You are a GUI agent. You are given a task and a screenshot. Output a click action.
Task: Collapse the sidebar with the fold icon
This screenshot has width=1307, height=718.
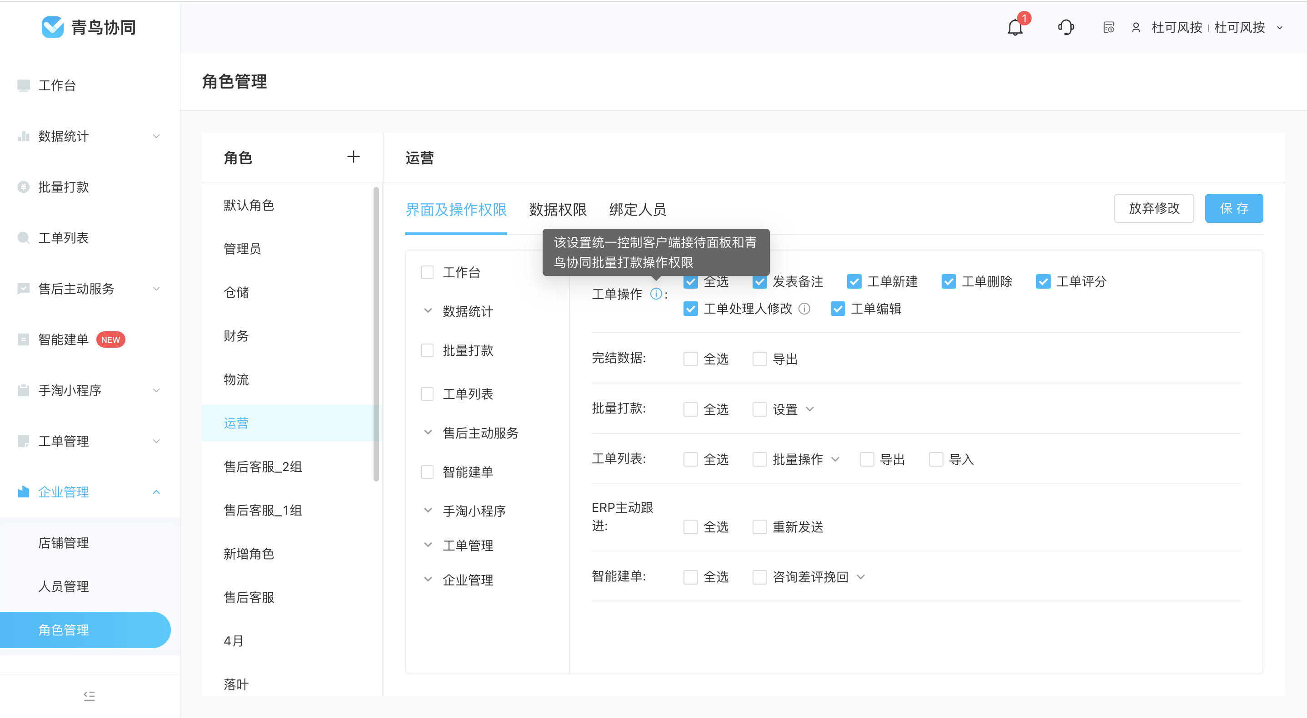[89, 696]
